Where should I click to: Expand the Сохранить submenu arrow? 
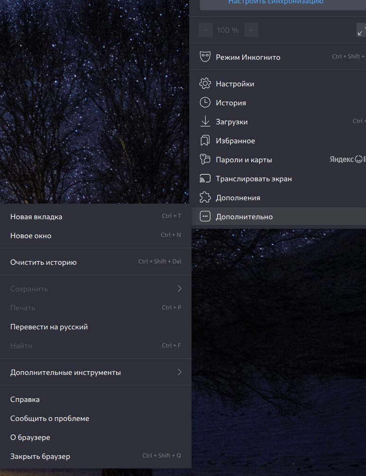point(180,289)
